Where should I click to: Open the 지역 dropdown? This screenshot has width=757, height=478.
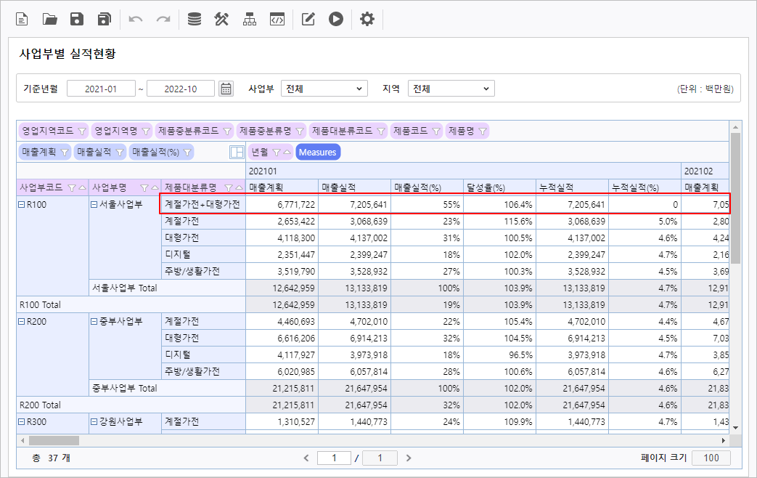451,89
